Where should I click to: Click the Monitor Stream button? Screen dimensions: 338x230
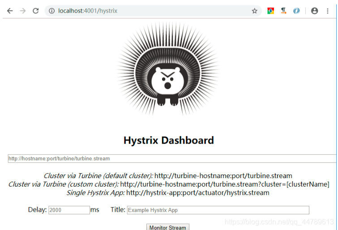tap(168, 227)
